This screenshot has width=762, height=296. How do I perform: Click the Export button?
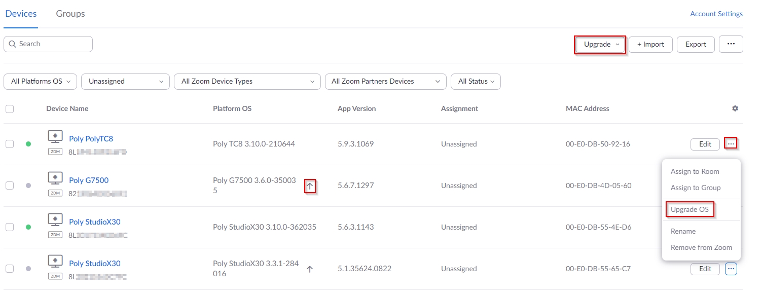click(x=696, y=44)
